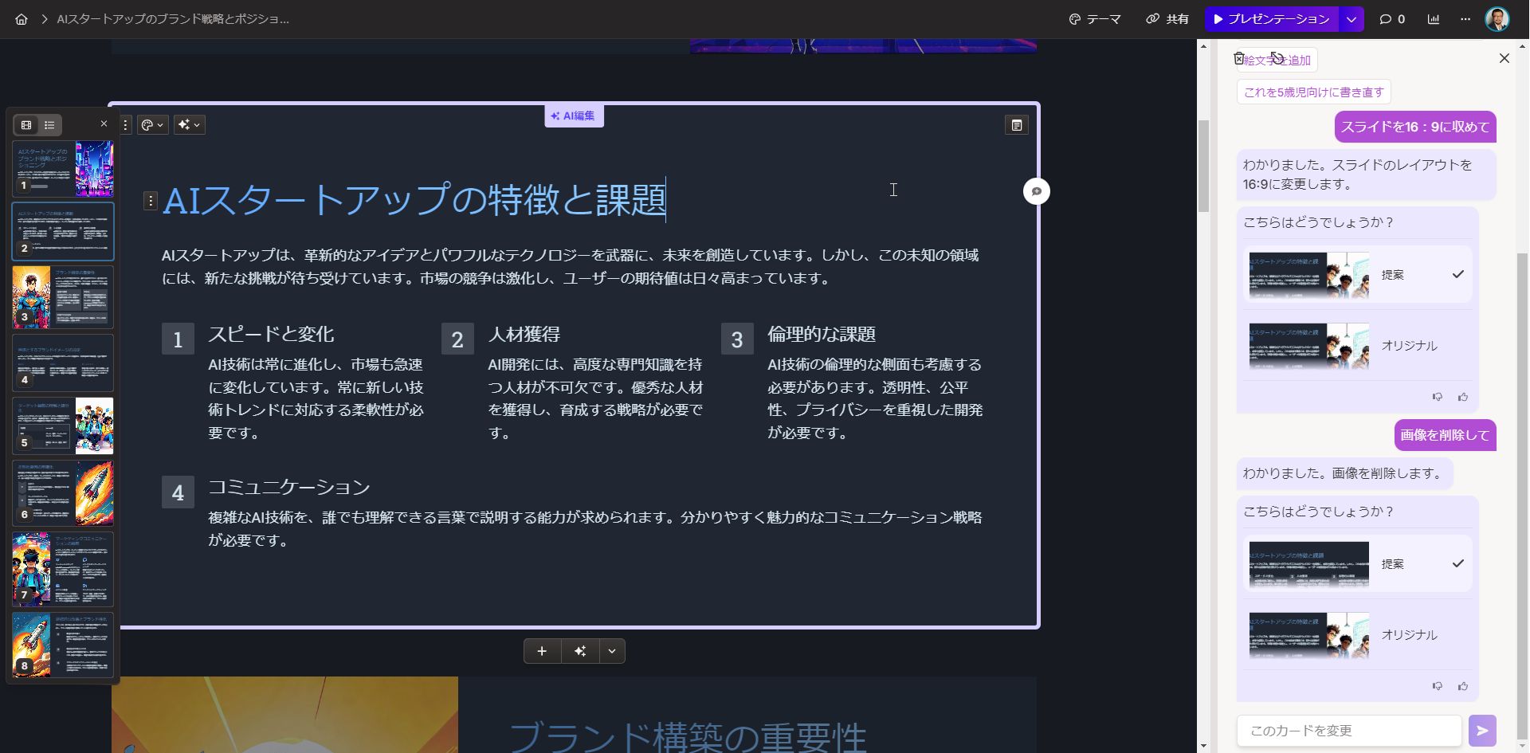Select slide 3 thumbnail in the sidebar

62,296
